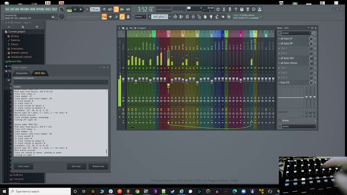Image resolution: width=347 pixels, height=195 pixels.
Task: Toggle auto-scrolling arrow icon
Action: [110, 17]
